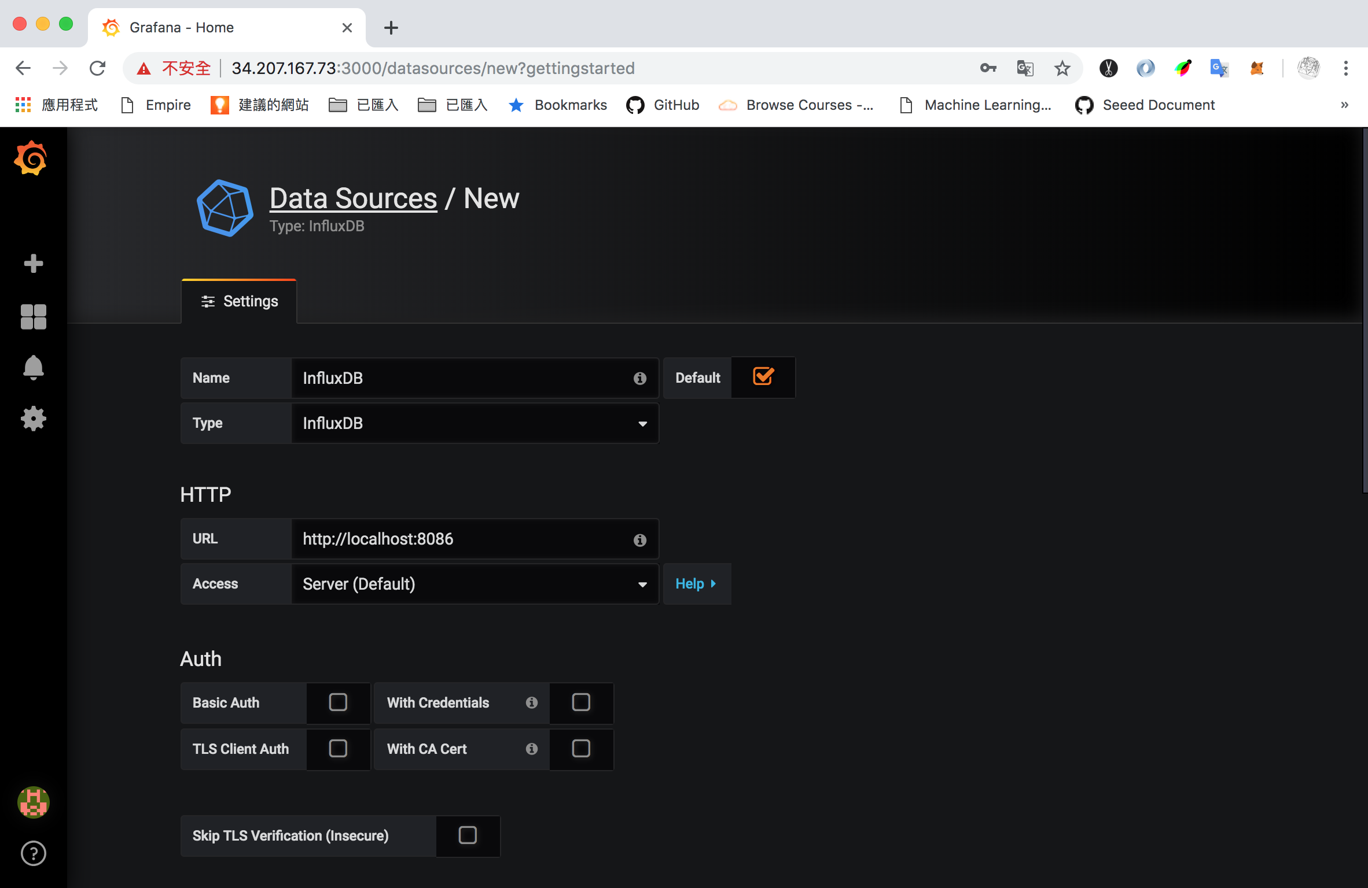Viewport: 1368px width, 888px height.
Task: Reload the page with refresh icon
Action: (x=97, y=68)
